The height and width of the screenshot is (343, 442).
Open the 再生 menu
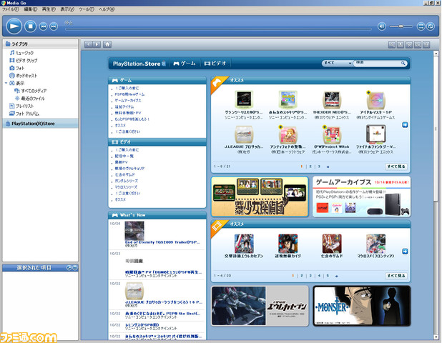(x=49, y=9)
